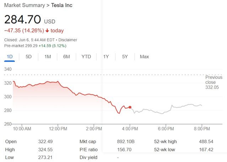
Task: Switch to the 1Y chart view
Action: pos(106,57)
